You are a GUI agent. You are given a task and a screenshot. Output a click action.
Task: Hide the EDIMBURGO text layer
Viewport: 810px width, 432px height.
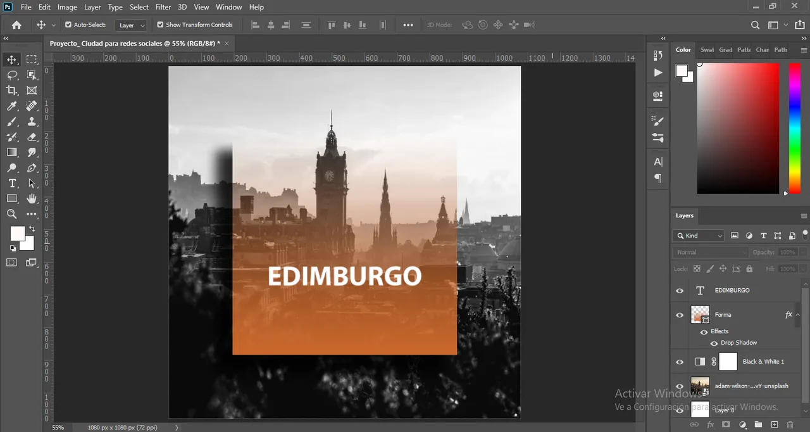(680, 291)
